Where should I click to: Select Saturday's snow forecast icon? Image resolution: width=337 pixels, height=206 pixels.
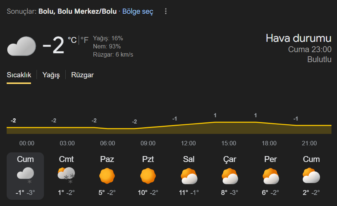pos(66,175)
